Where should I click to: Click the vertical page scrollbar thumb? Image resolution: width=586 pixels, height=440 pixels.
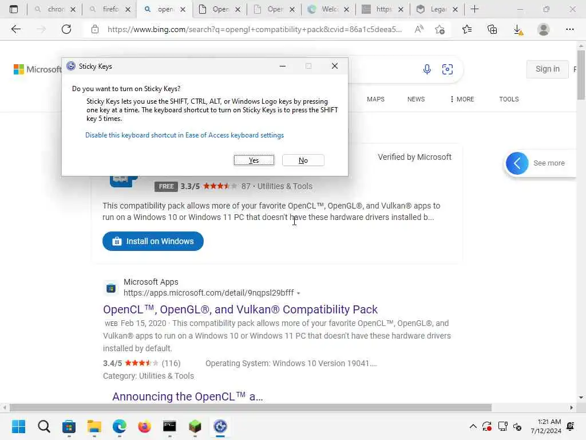(x=581, y=75)
